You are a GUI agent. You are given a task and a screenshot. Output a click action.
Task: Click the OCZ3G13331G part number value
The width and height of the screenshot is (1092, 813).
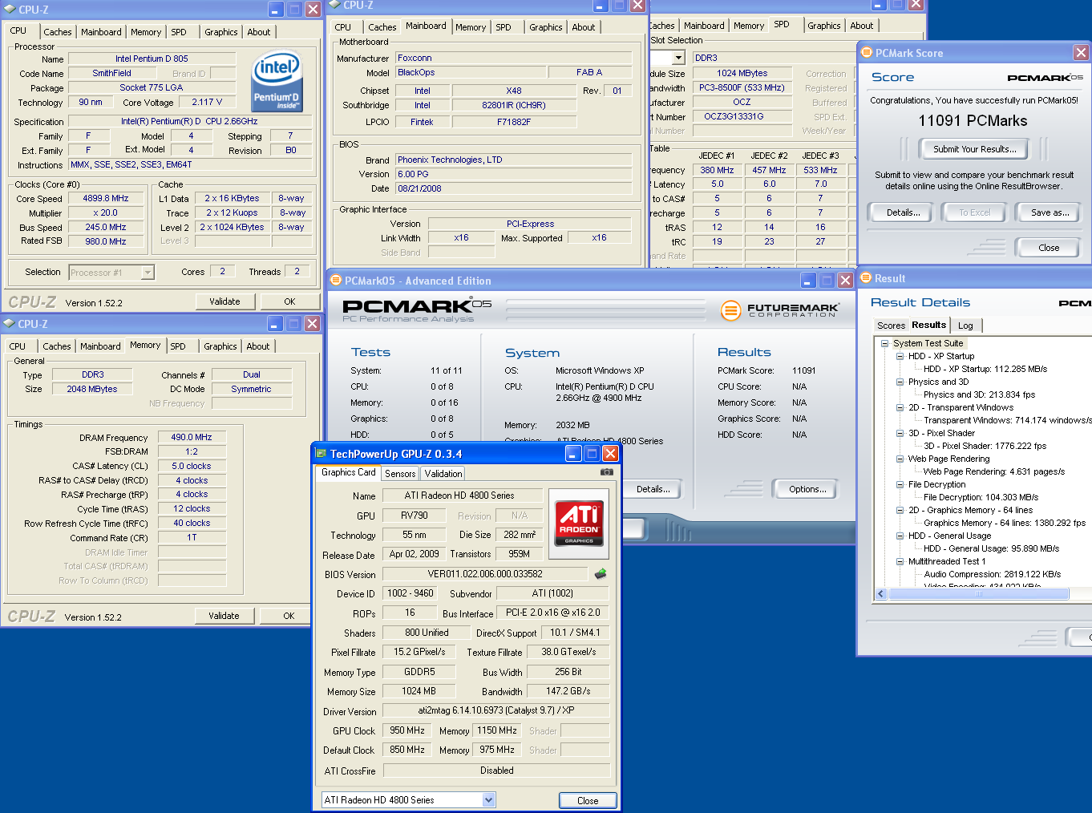pyautogui.click(x=742, y=116)
